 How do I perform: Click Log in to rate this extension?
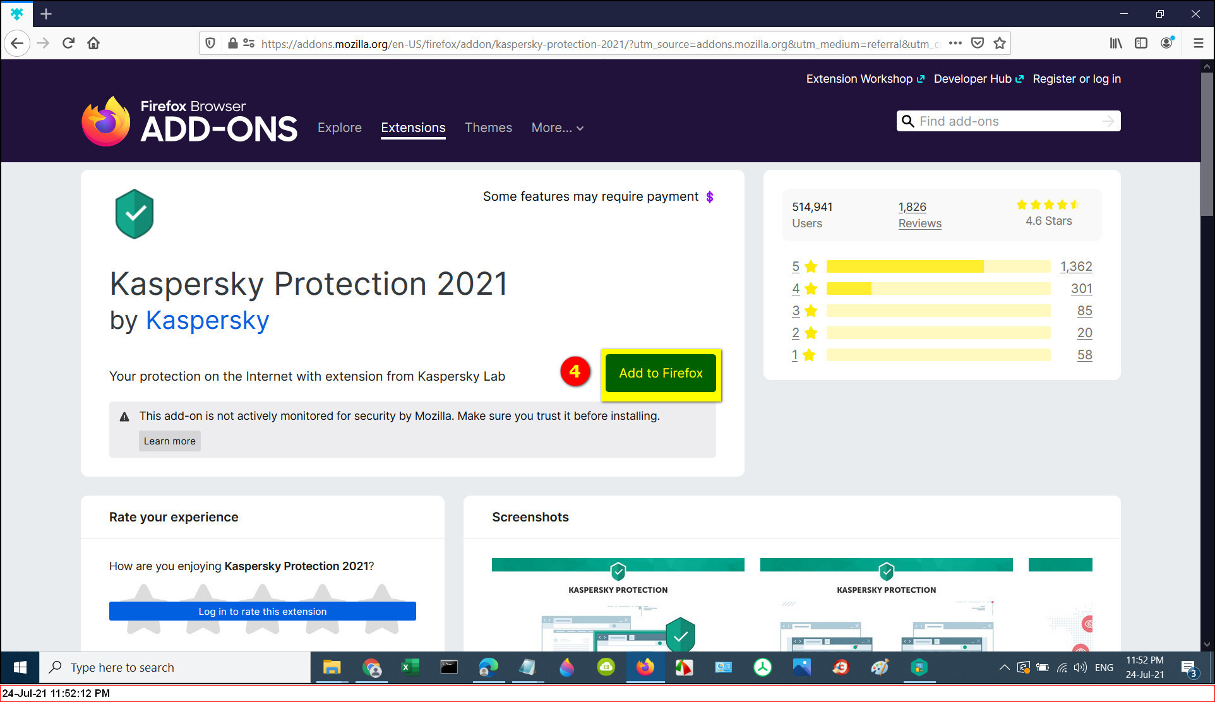click(263, 611)
